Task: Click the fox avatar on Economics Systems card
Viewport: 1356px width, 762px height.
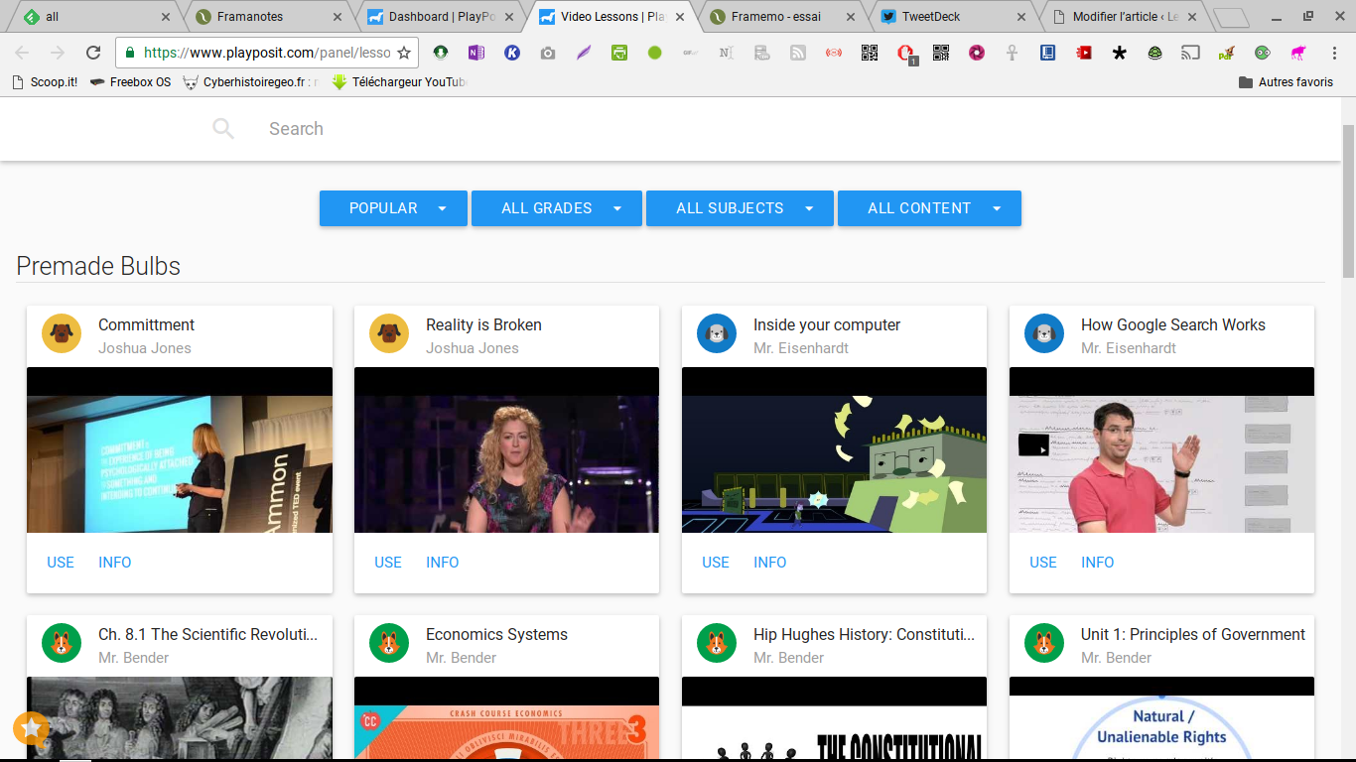Action: (389, 643)
